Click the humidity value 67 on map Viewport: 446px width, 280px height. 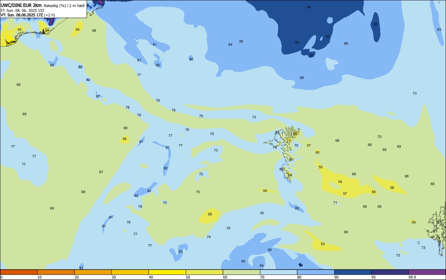coord(101,172)
